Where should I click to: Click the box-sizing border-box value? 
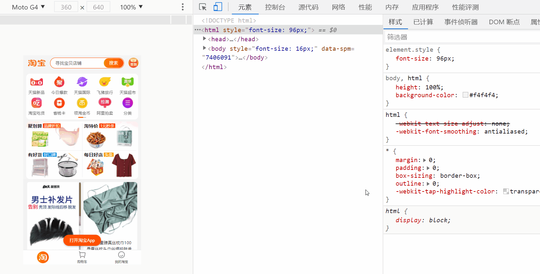[458, 175]
